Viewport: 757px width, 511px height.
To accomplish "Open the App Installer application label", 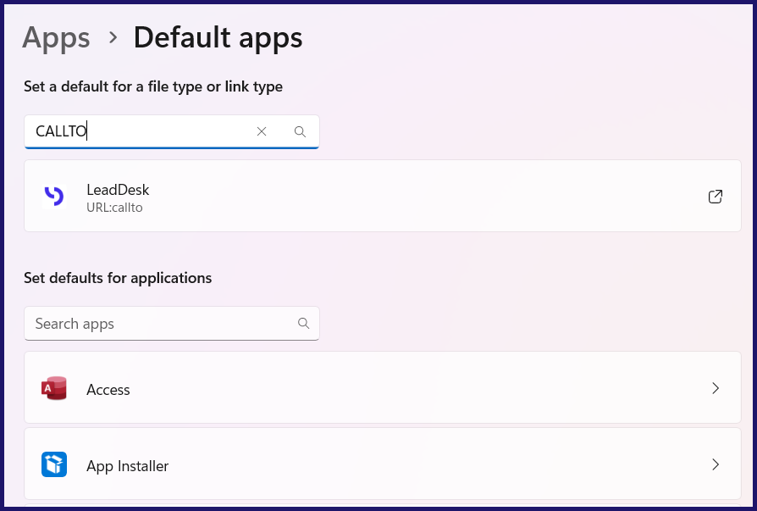I will pyautogui.click(x=128, y=466).
